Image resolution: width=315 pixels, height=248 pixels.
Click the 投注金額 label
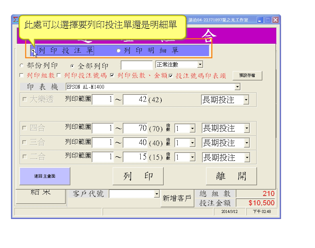click(x=215, y=203)
